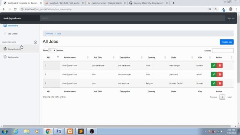The width and height of the screenshot is (240, 135).
Task: Click the horizontal scrollbar at page bottom
Action: (117, 126)
